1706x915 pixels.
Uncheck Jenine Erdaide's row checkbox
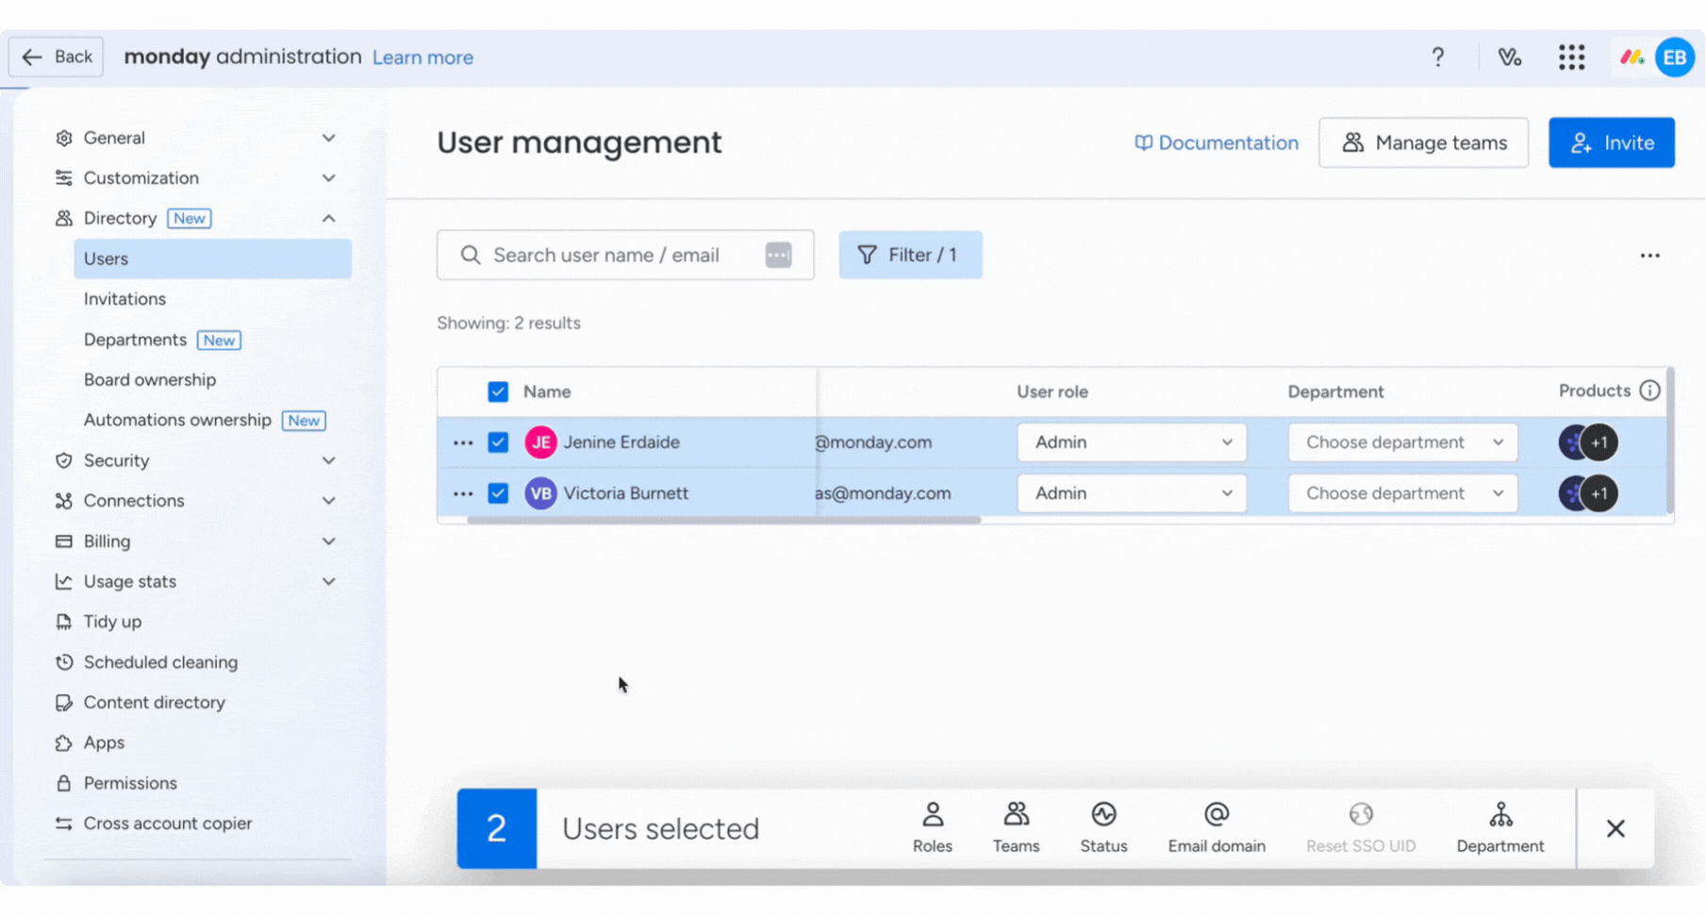(498, 442)
